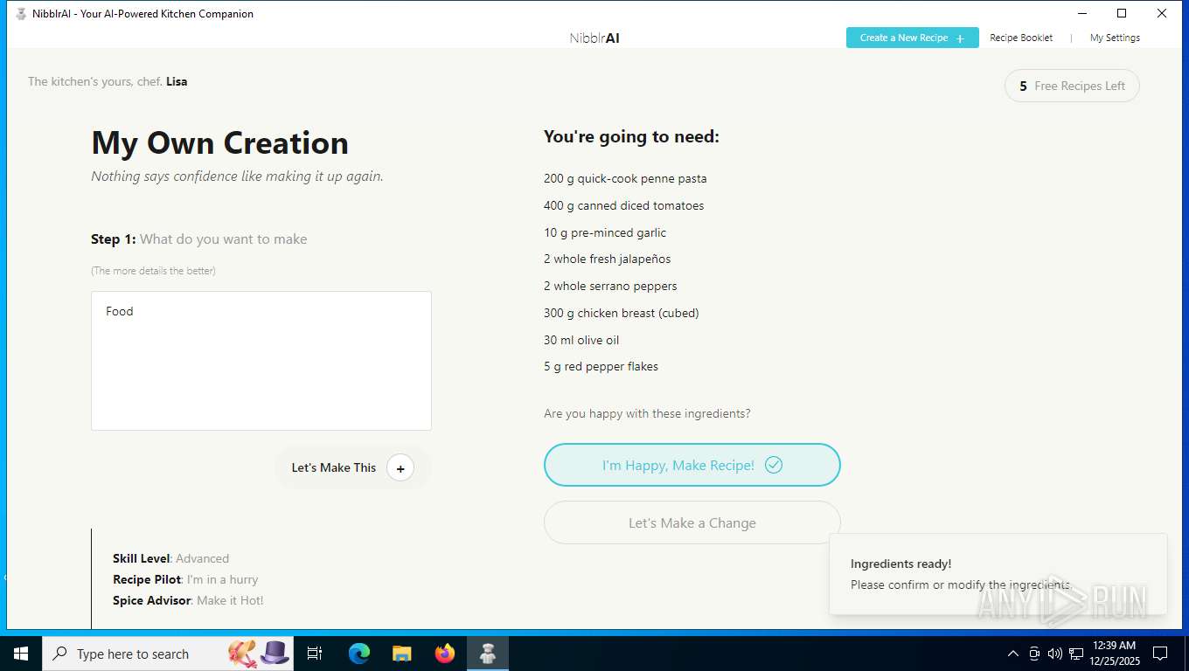1189x671 pixels.
Task: Launch Firefox from the taskbar
Action: click(445, 654)
